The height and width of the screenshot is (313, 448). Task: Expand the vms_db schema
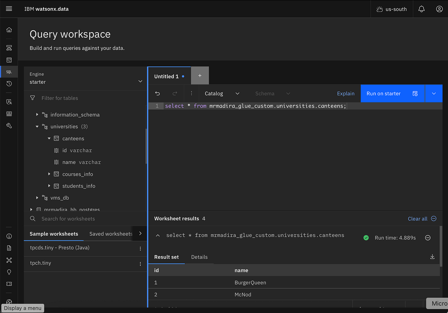coord(37,198)
